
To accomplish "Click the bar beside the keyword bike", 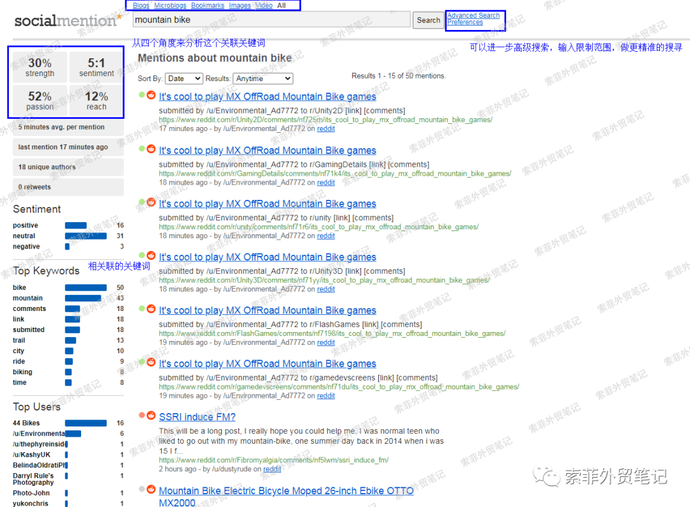I will coord(86,287).
